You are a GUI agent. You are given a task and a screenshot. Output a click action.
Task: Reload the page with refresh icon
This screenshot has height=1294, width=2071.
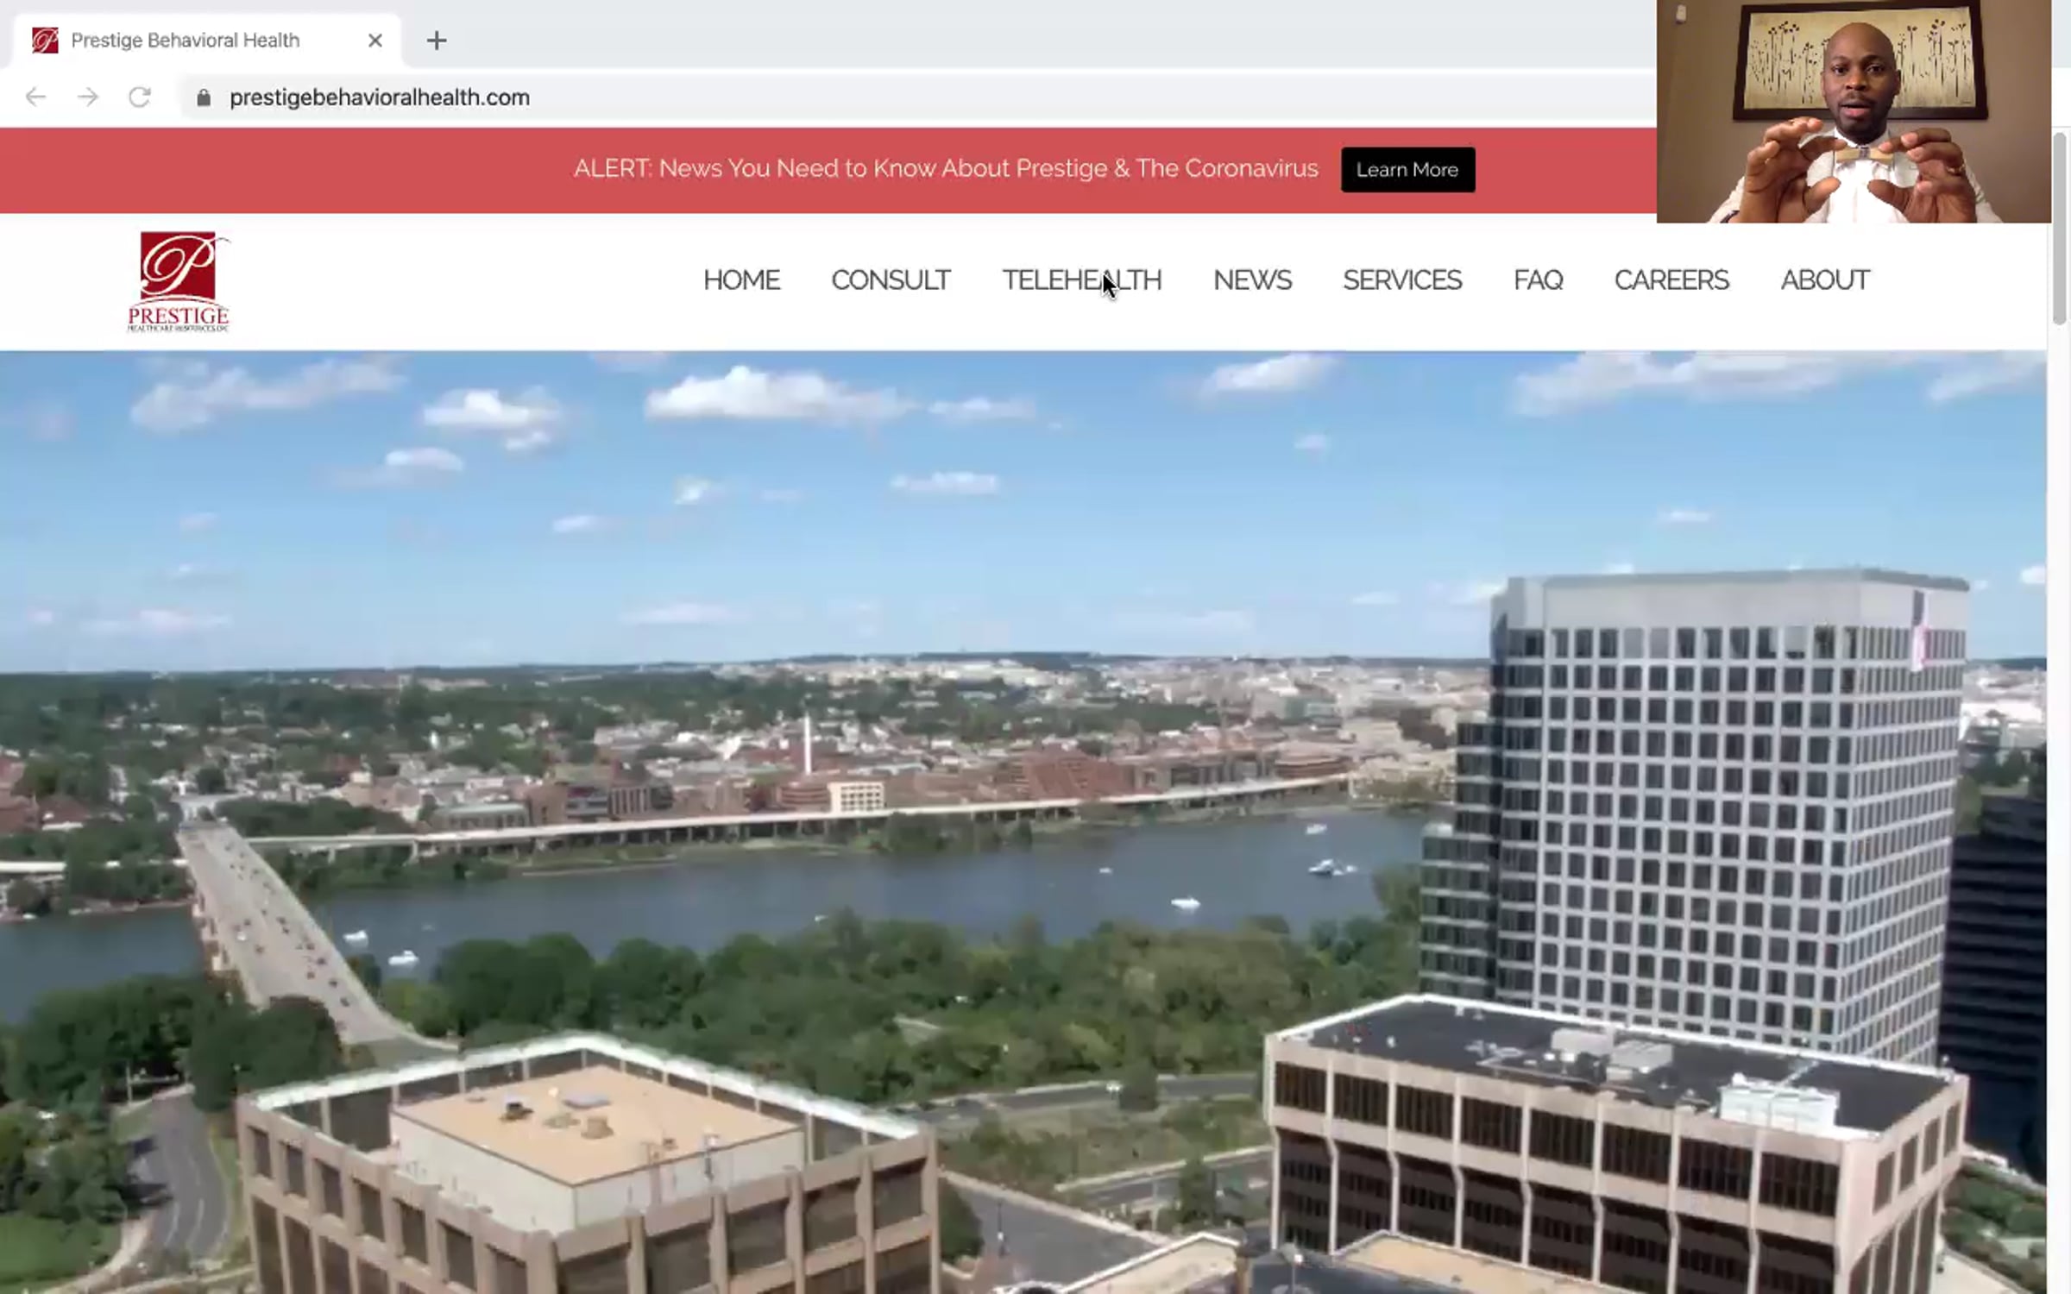tap(140, 97)
